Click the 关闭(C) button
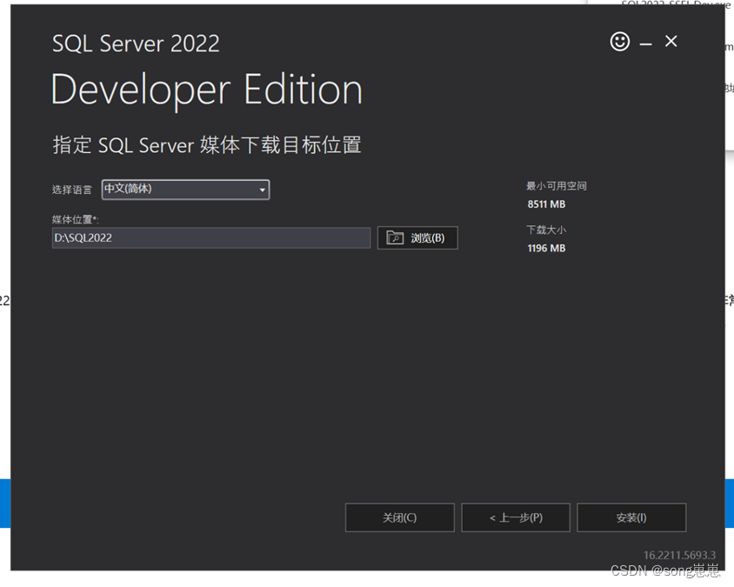The width and height of the screenshot is (734, 587). 400,517
